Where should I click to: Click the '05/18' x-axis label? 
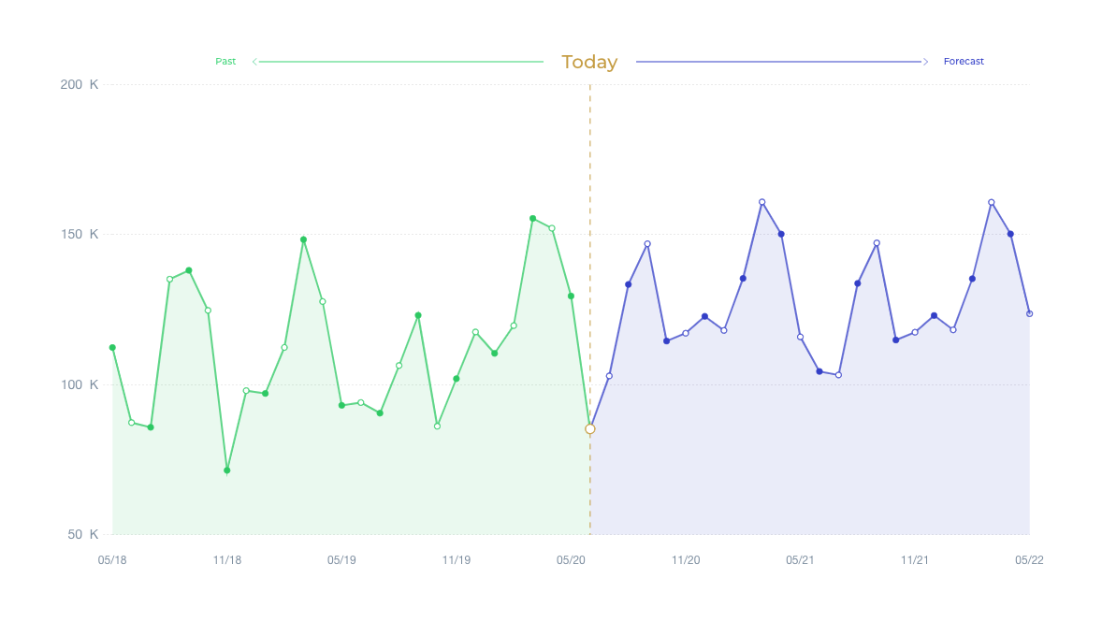coord(112,560)
